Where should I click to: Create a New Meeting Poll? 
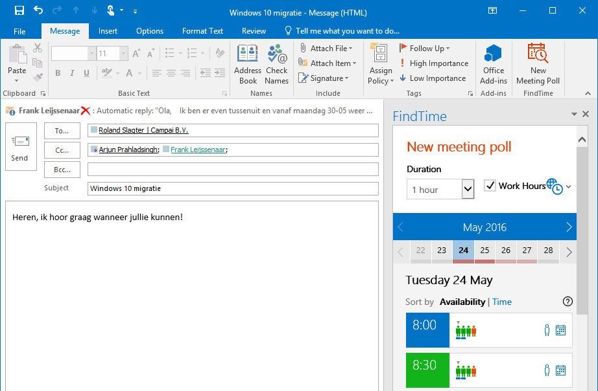point(537,63)
